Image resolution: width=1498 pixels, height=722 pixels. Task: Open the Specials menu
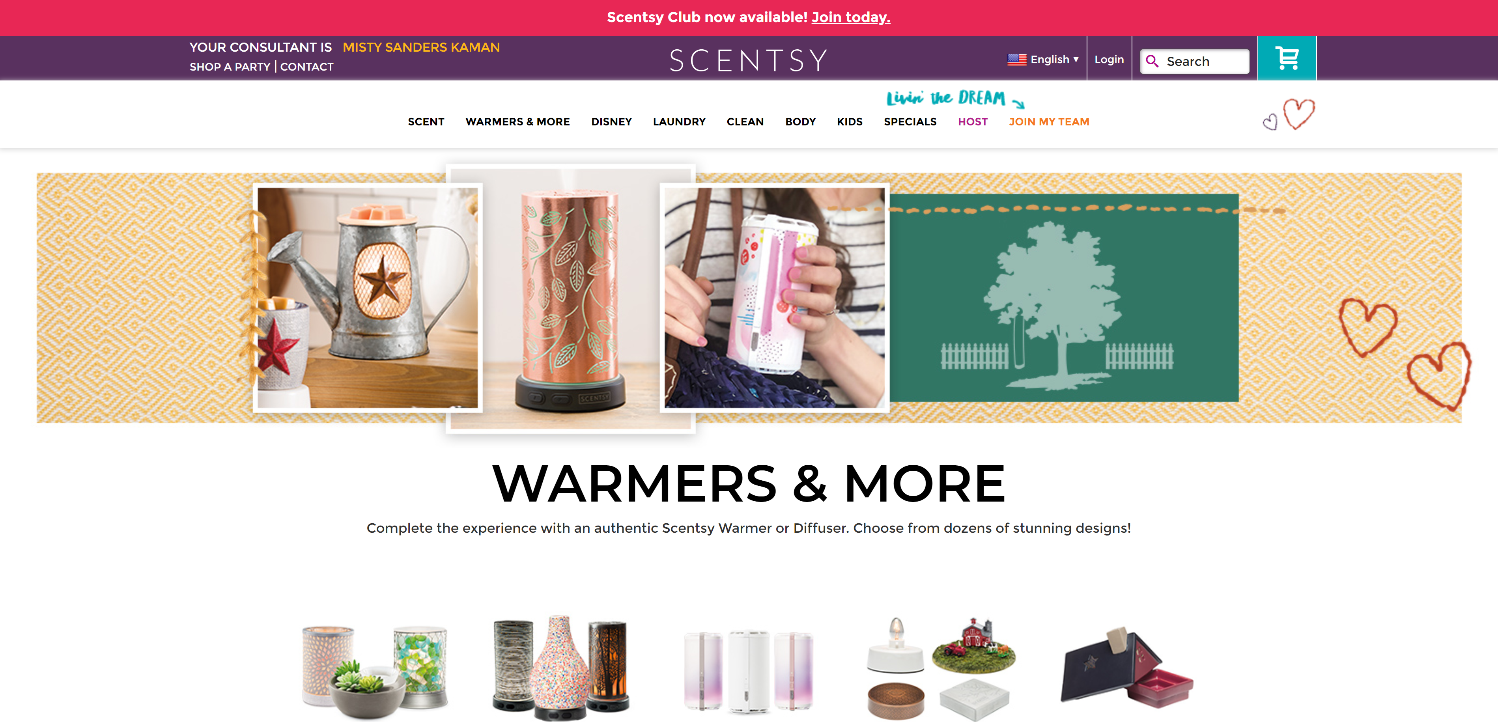[x=910, y=121]
